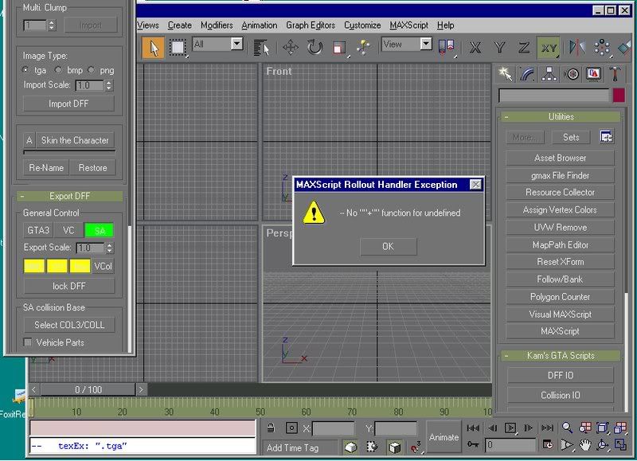Click the Select Object arrow tool

[x=154, y=48]
